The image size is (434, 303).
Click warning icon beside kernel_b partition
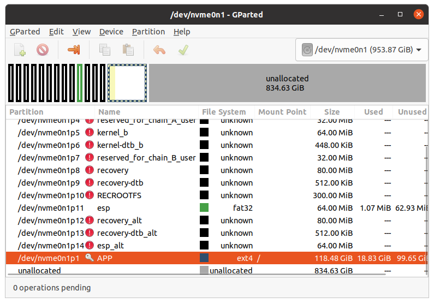coord(90,133)
